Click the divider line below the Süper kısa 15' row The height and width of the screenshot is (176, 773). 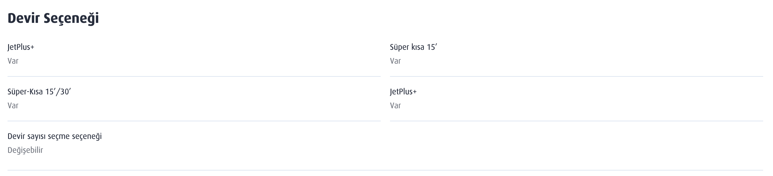tap(576, 76)
